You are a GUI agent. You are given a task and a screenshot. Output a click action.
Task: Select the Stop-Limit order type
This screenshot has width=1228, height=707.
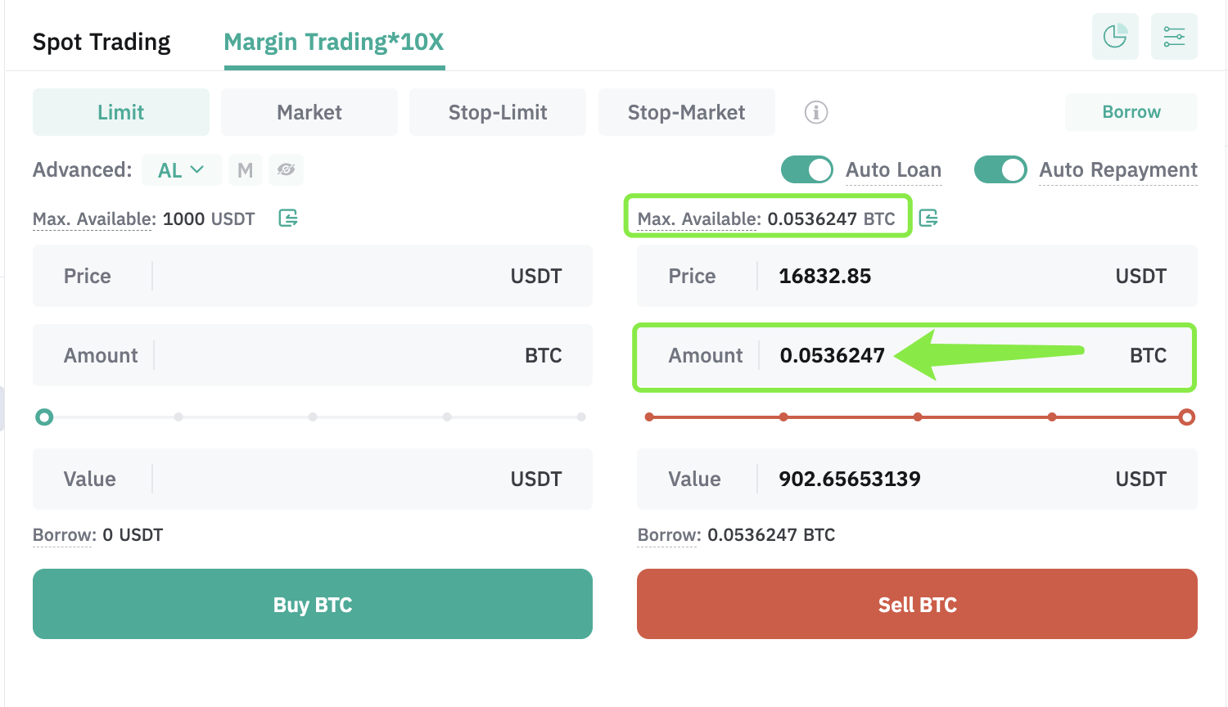point(498,112)
